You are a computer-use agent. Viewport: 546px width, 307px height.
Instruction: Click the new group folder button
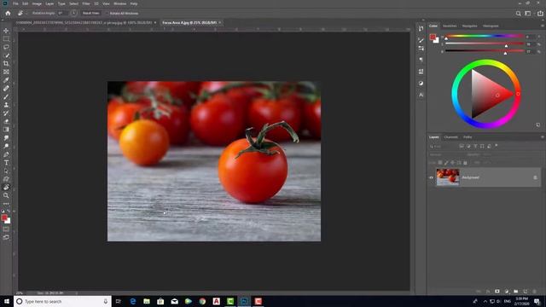(515, 292)
